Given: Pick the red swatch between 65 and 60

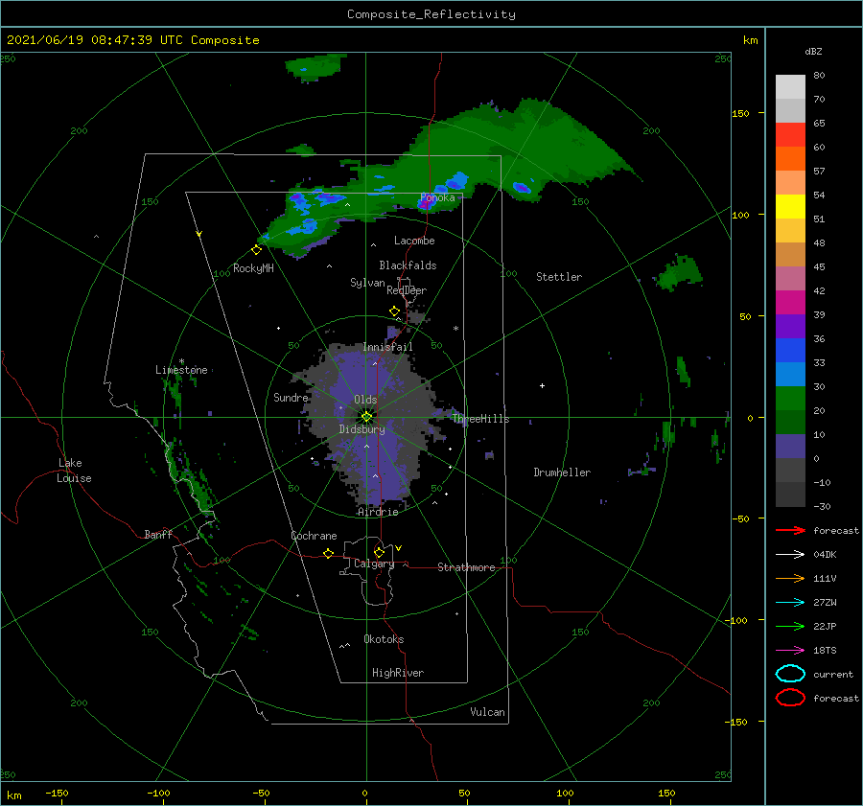Looking at the screenshot, I should (x=790, y=135).
